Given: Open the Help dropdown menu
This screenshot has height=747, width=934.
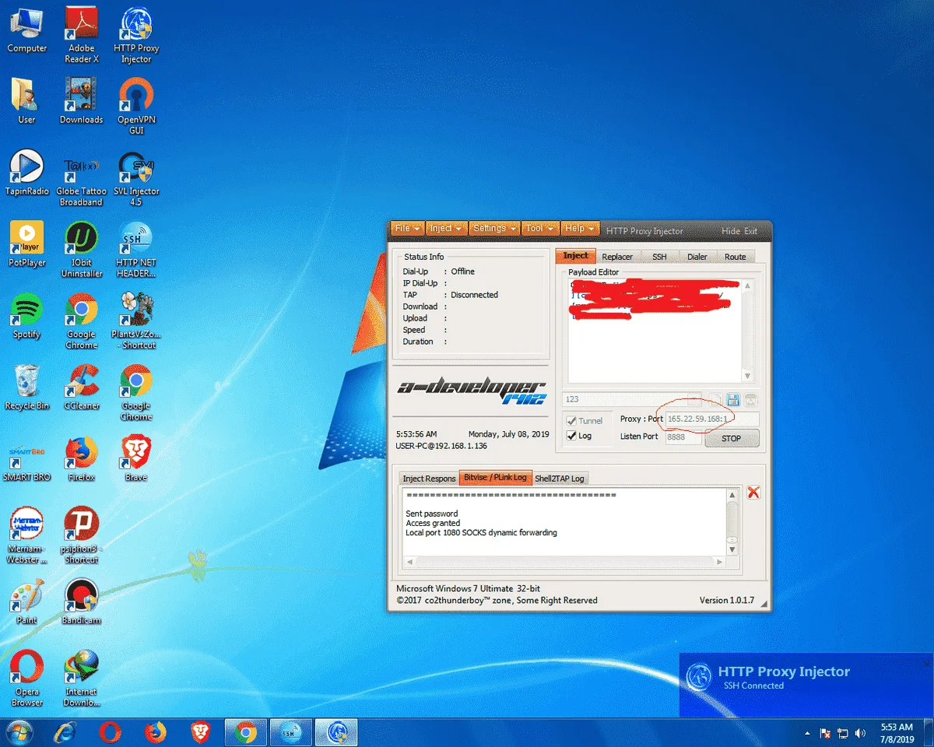Looking at the screenshot, I should pos(581,229).
